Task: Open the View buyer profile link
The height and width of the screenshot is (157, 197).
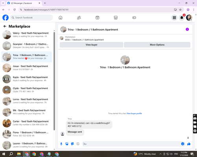Action: coord(134,113)
